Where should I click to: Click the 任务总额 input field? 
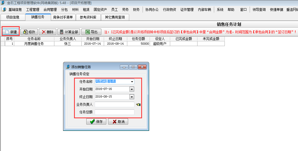point(114,112)
